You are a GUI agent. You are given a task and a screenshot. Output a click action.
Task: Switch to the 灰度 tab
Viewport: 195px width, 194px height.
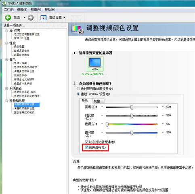(x=99, y=101)
